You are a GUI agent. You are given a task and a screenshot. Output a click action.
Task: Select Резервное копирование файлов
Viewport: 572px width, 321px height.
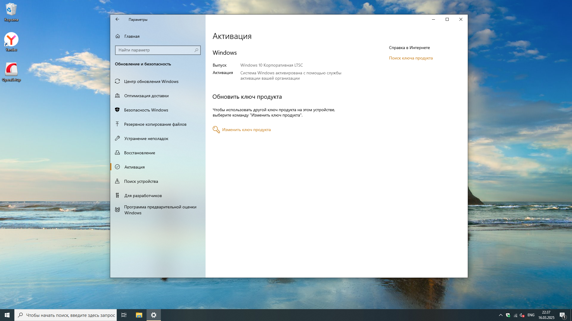(x=155, y=124)
